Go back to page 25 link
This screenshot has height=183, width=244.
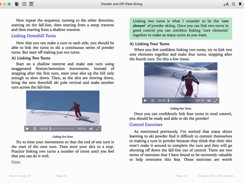(x=20, y=176)
